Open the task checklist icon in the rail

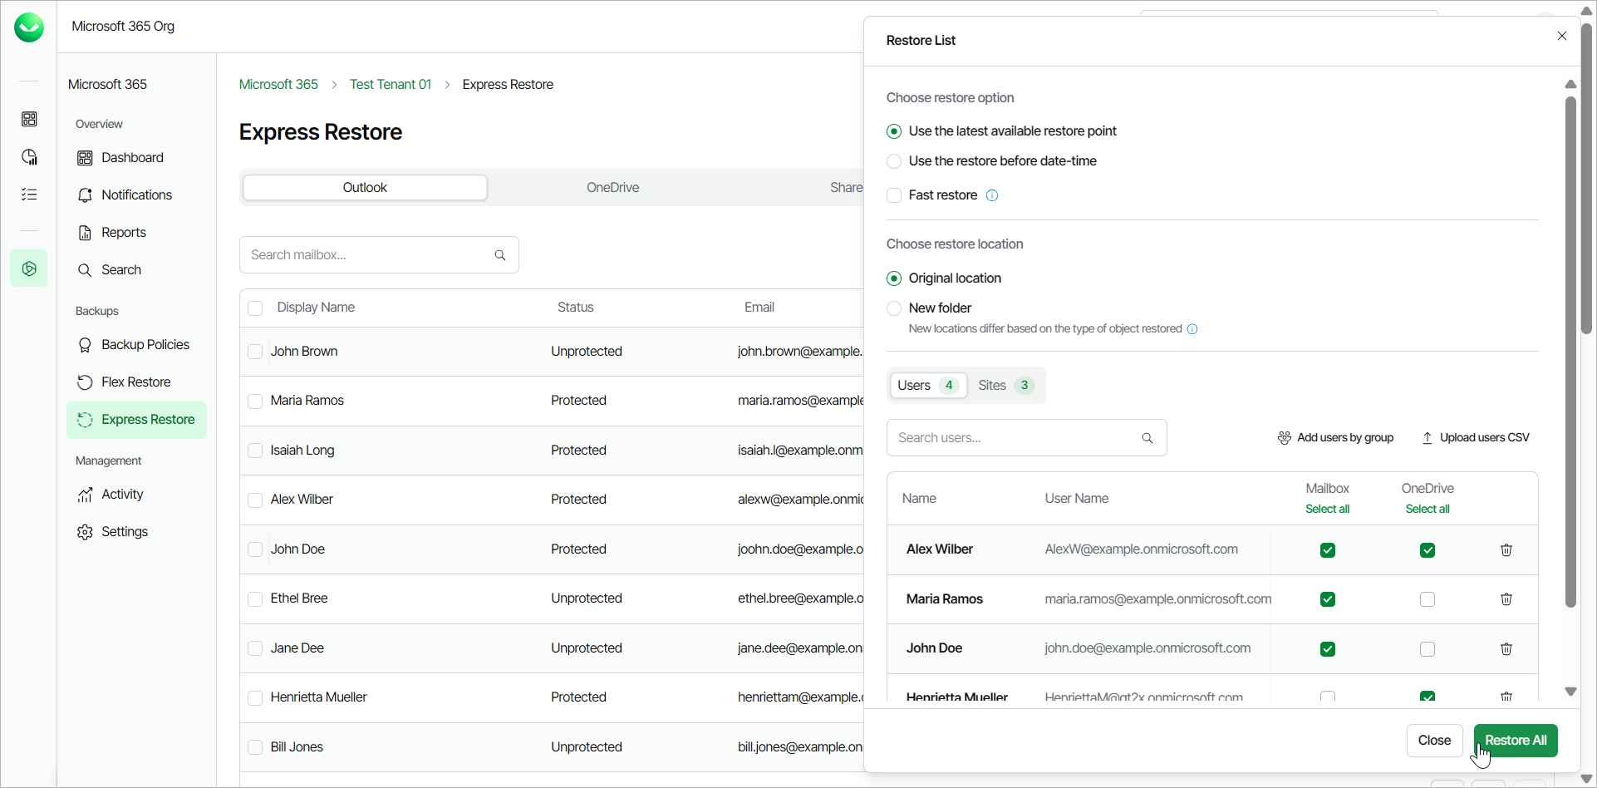click(29, 195)
